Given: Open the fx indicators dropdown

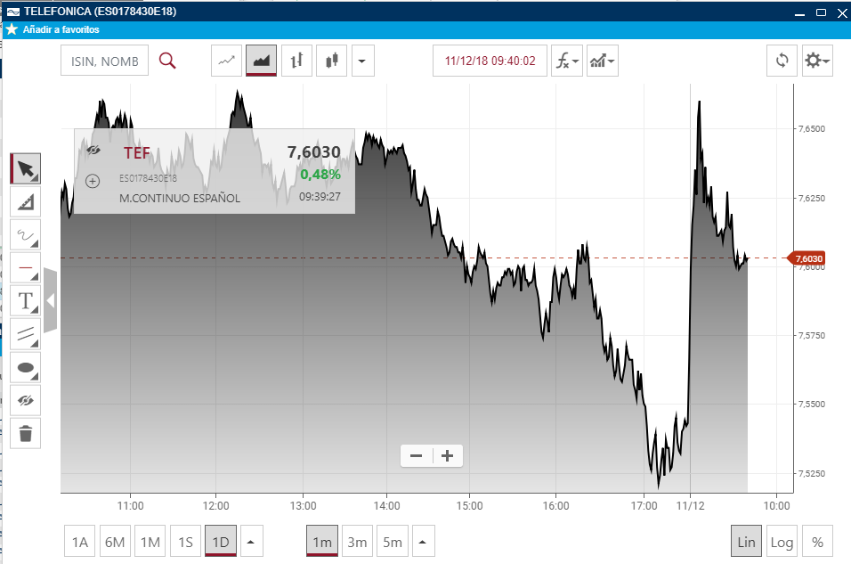Looking at the screenshot, I should (567, 61).
